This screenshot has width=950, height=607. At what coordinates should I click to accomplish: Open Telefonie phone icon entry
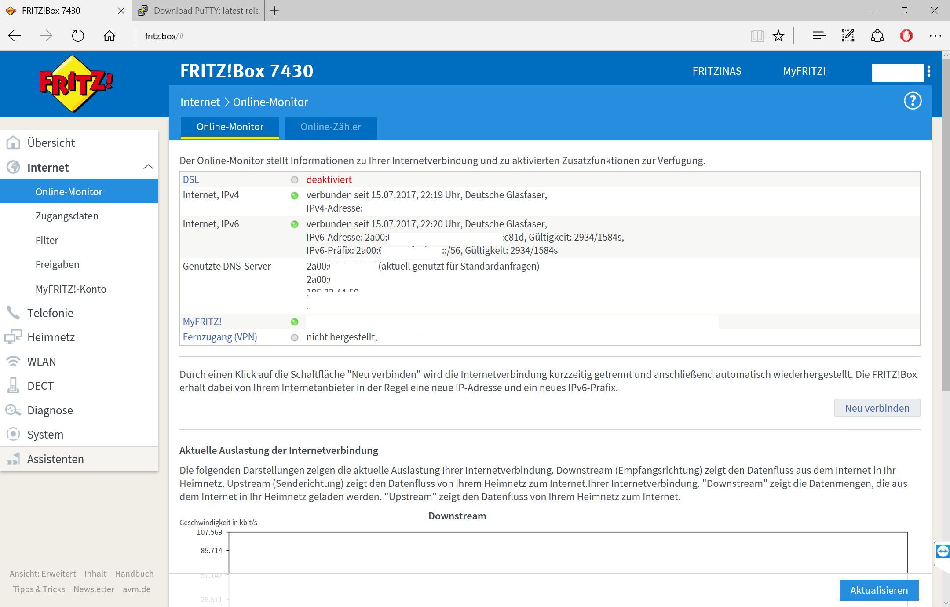pyautogui.click(x=13, y=313)
